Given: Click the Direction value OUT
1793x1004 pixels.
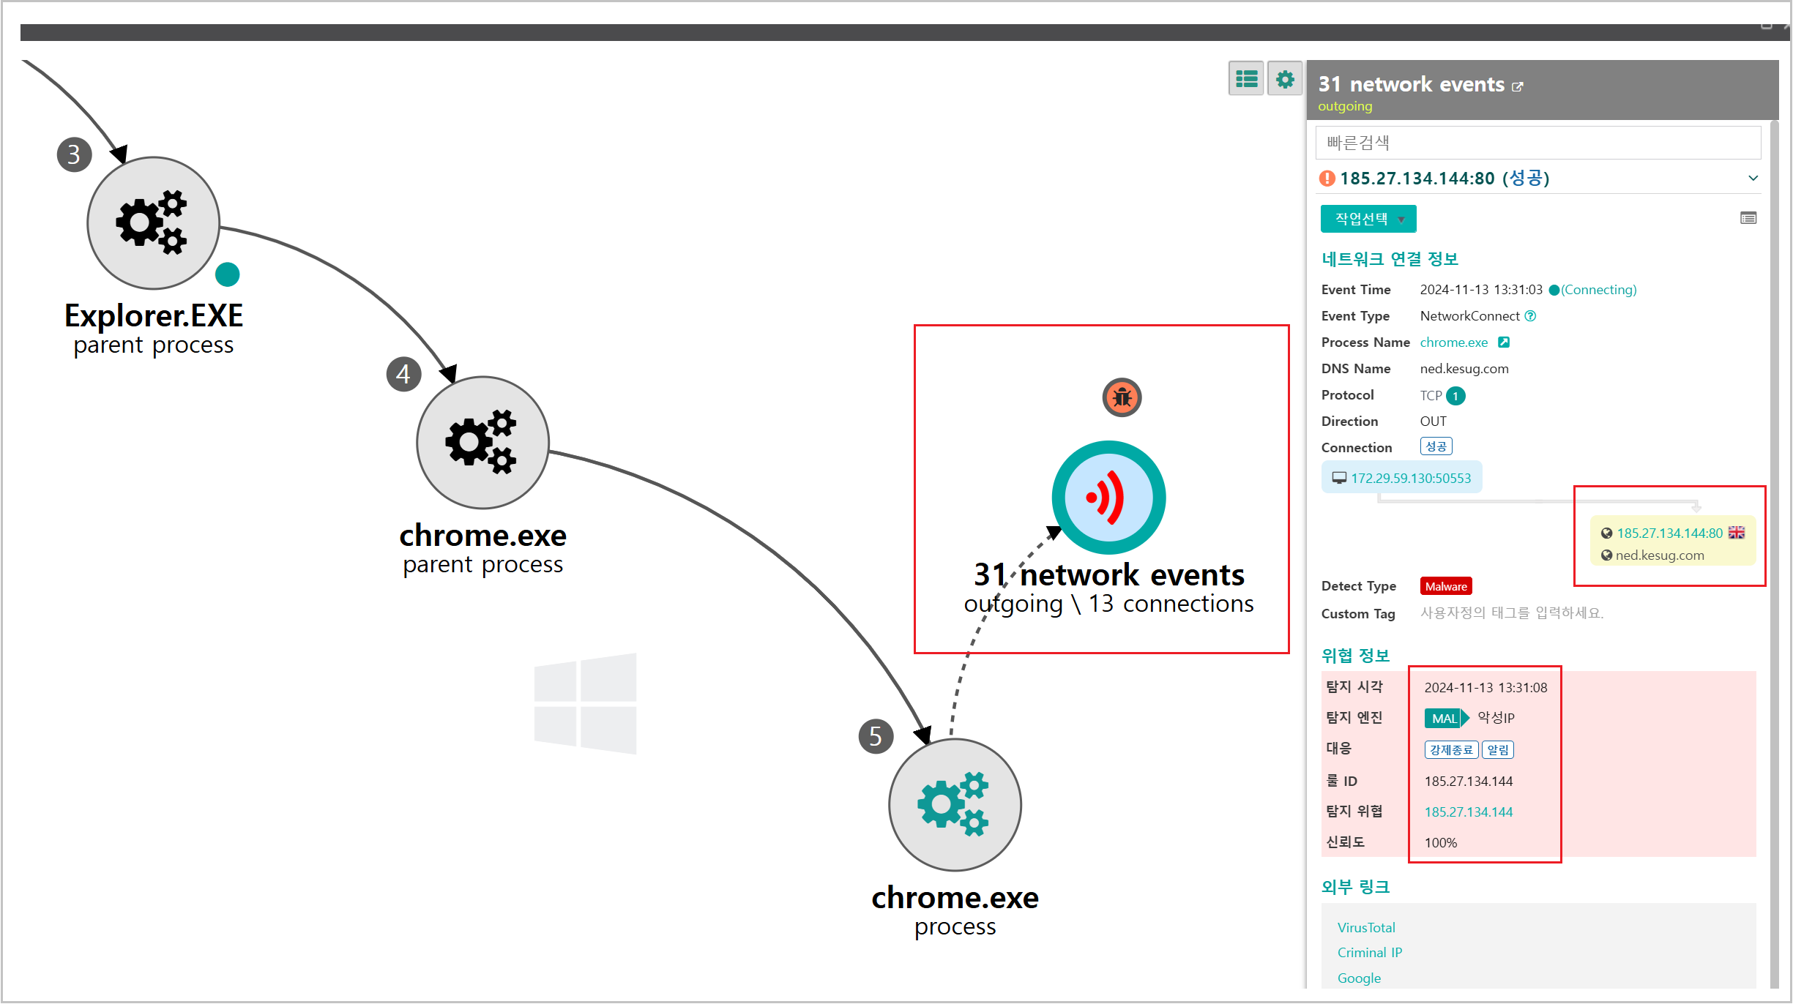Looking at the screenshot, I should point(1433,422).
